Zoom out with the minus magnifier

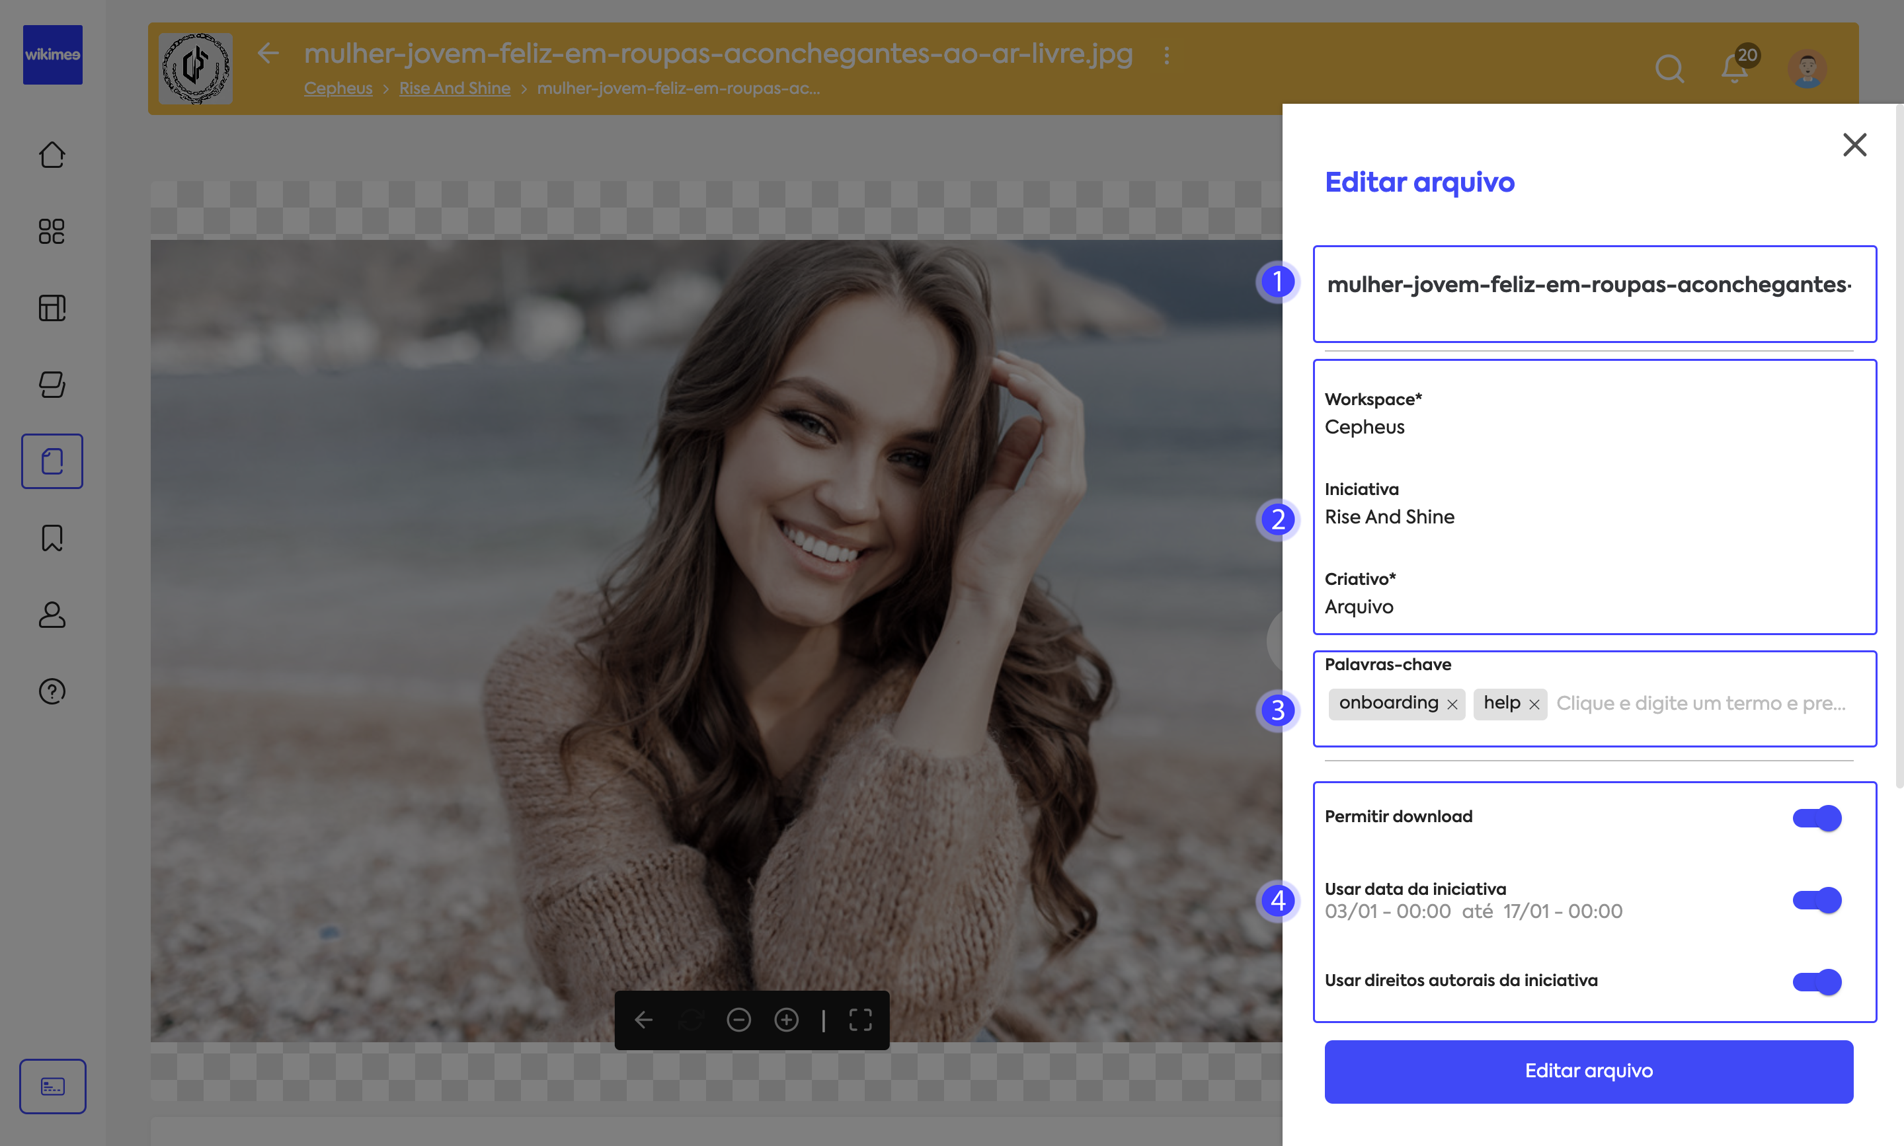(738, 1020)
